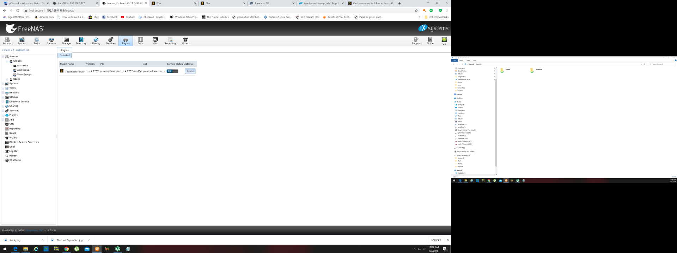Open View Groups in tree
Image resolution: width=677 pixels, height=253 pixels.
coord(22,74)
